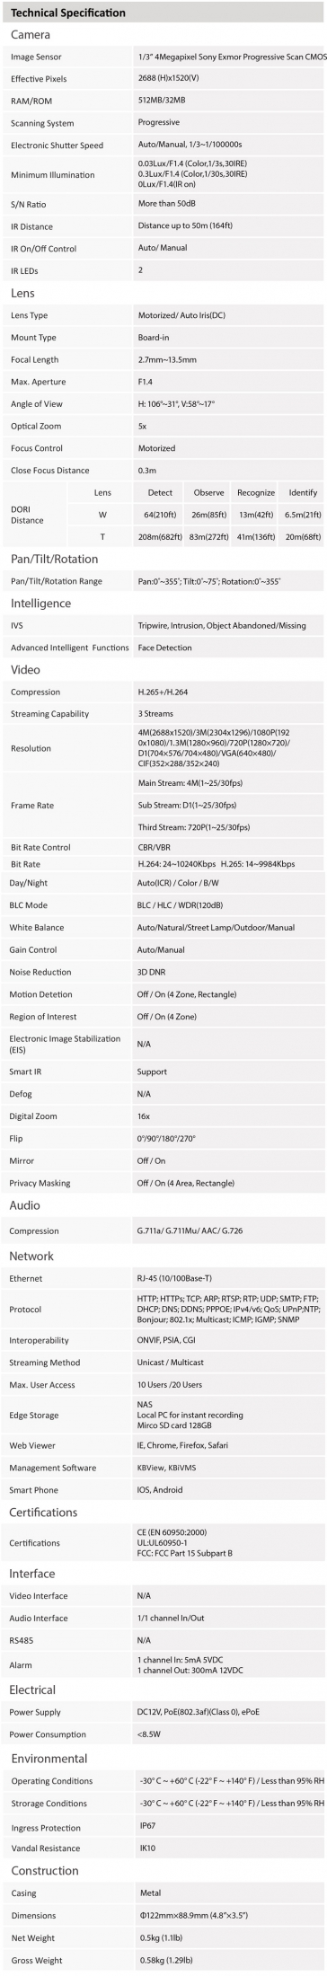Click the Image Sensor row label
Viewport: 327px width, 1976px height.
(x=36, y=57)
